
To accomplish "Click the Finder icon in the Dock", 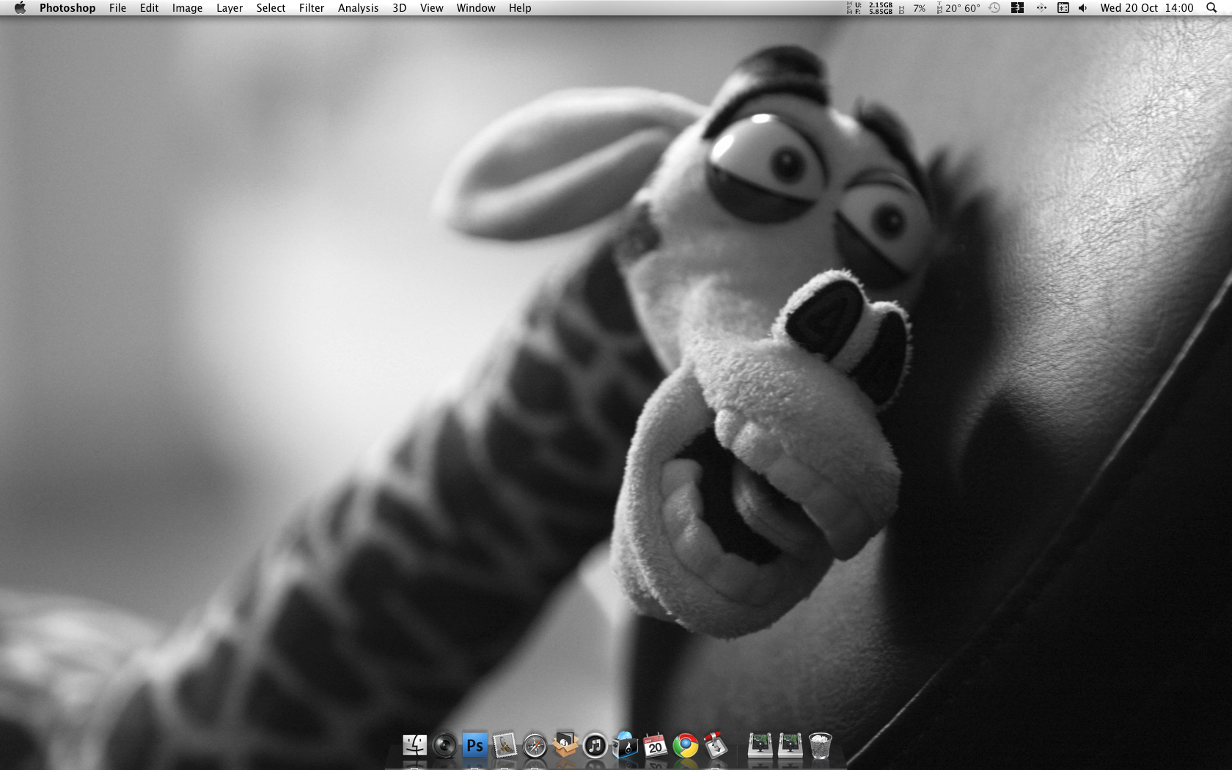I will click(415, 746).
